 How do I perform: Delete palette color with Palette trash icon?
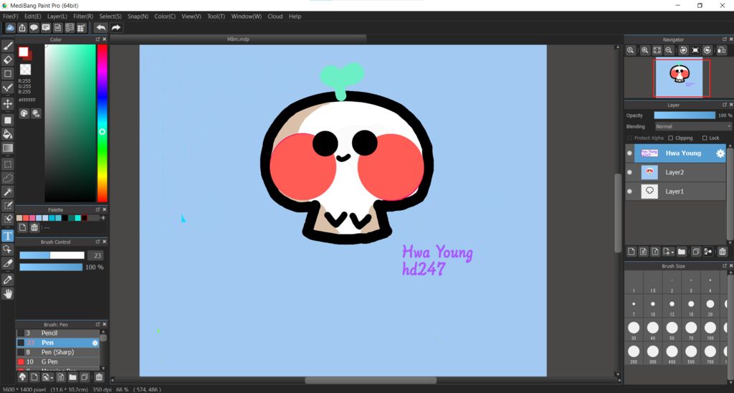click(34, 227)
